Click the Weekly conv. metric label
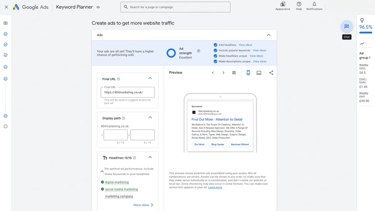Screen dimensions: 375x211 (364, 66)
